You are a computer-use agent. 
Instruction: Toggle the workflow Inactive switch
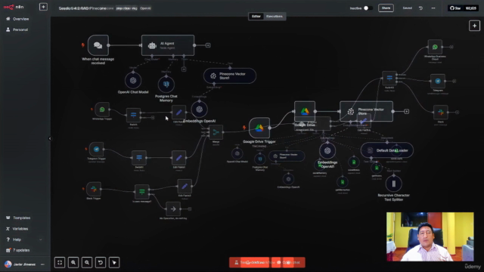368,8
